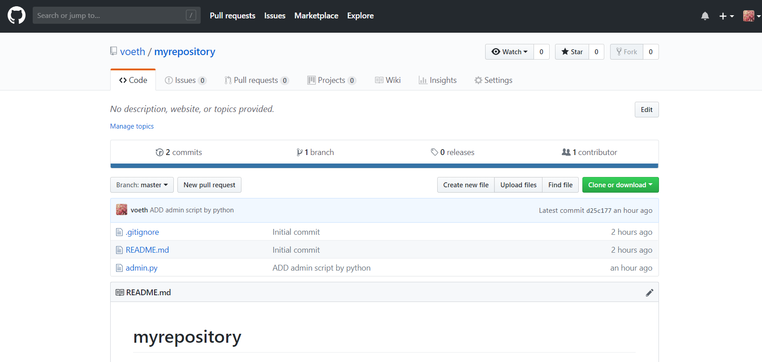Click the slash shortcut icon in the search box
The image size is (762, 362).
(191, 15)
